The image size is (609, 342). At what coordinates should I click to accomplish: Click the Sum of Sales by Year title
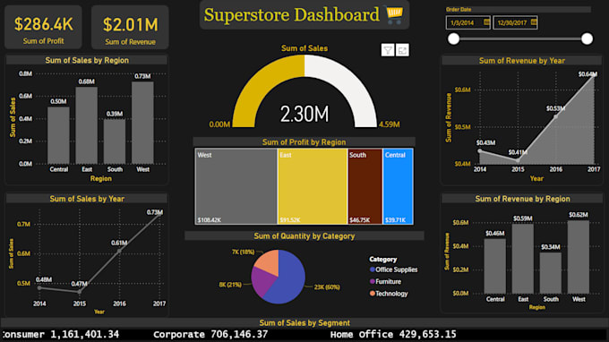pyautogui.click(x=87, y=199)
